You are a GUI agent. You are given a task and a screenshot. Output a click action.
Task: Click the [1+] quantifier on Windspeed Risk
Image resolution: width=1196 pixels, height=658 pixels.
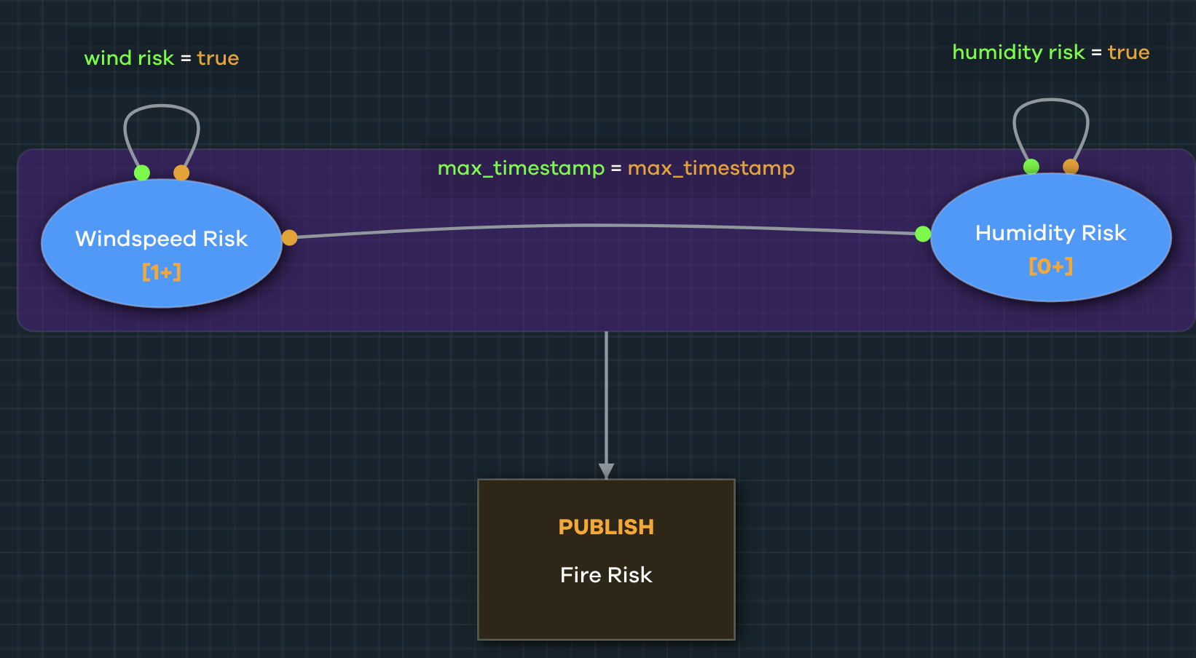click(162, 271)
